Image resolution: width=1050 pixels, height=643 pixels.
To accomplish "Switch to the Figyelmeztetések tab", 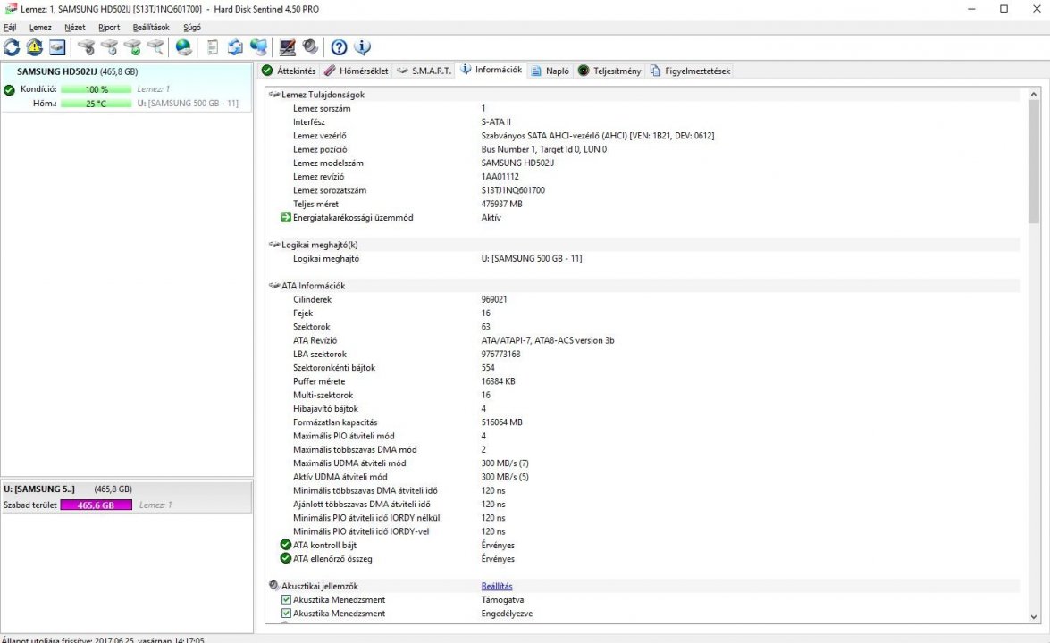I will point(691,71).
